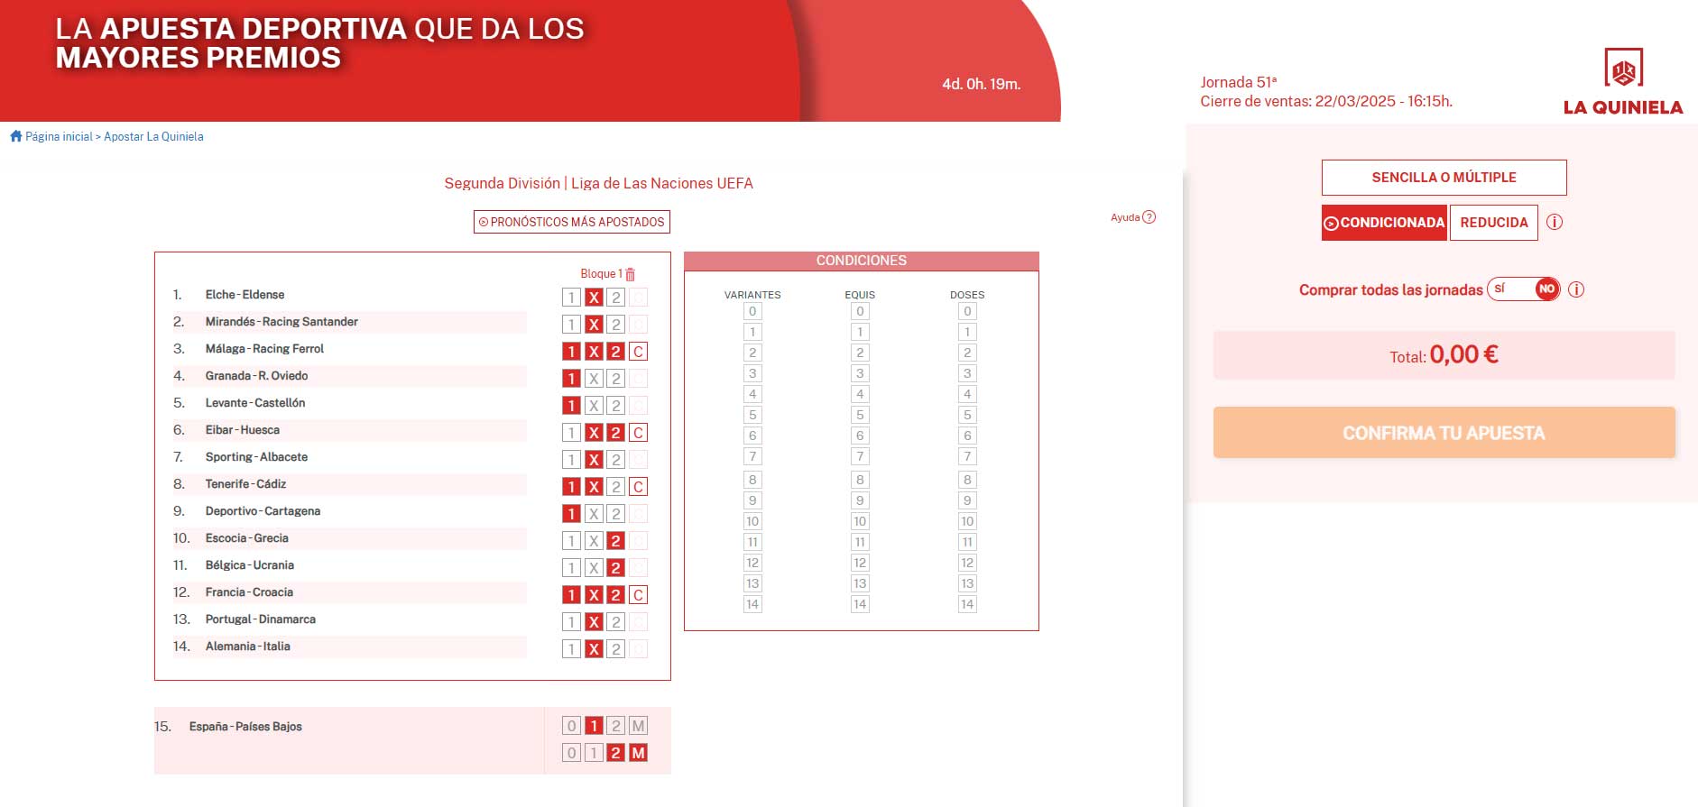Open info icon beside Comprar todas las jornadas
The image size is (1698, 807).
[1576, 289]
